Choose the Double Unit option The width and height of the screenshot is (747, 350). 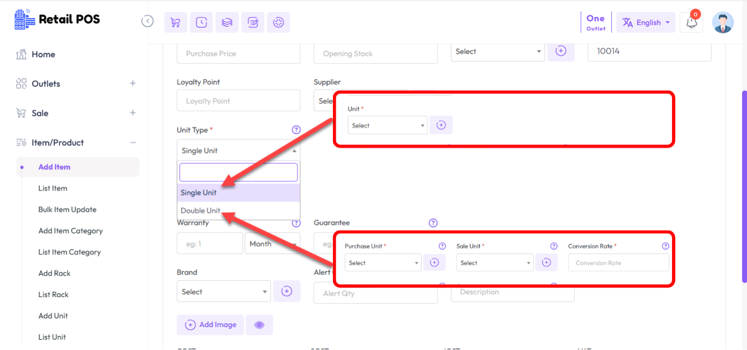point(201,211)
